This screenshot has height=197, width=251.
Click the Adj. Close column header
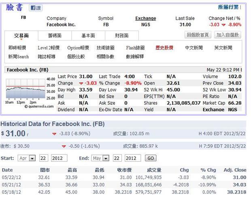coord(235,170)
